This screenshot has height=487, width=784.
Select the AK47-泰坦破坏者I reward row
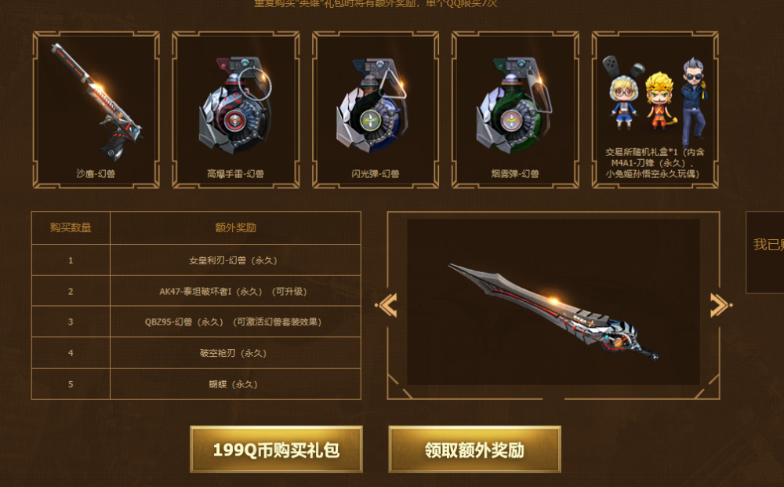click(x=196, y=291)
